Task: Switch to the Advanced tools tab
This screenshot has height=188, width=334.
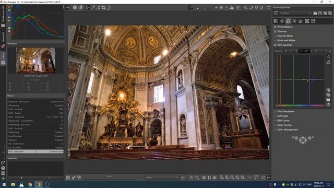Action: click(x=294, y=21)
